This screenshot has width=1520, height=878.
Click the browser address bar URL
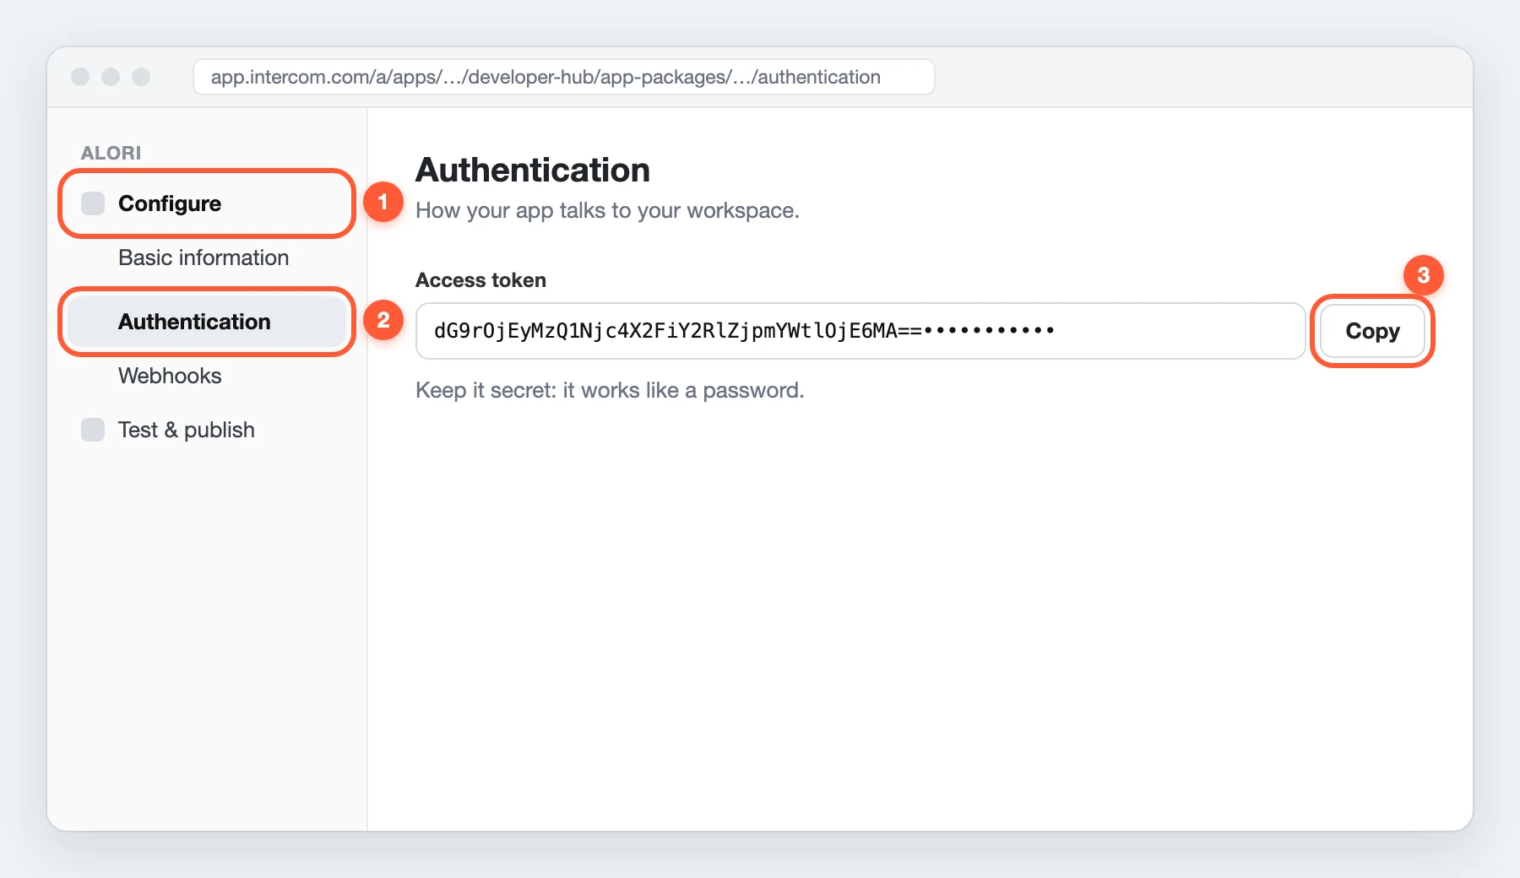[563, 77]
